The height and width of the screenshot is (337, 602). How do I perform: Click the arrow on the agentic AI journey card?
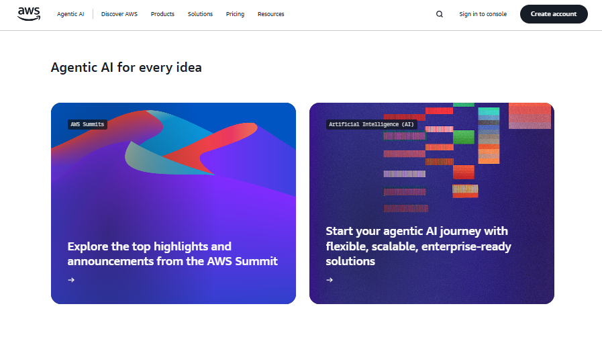pyautogui.click(x=330, y=280)
